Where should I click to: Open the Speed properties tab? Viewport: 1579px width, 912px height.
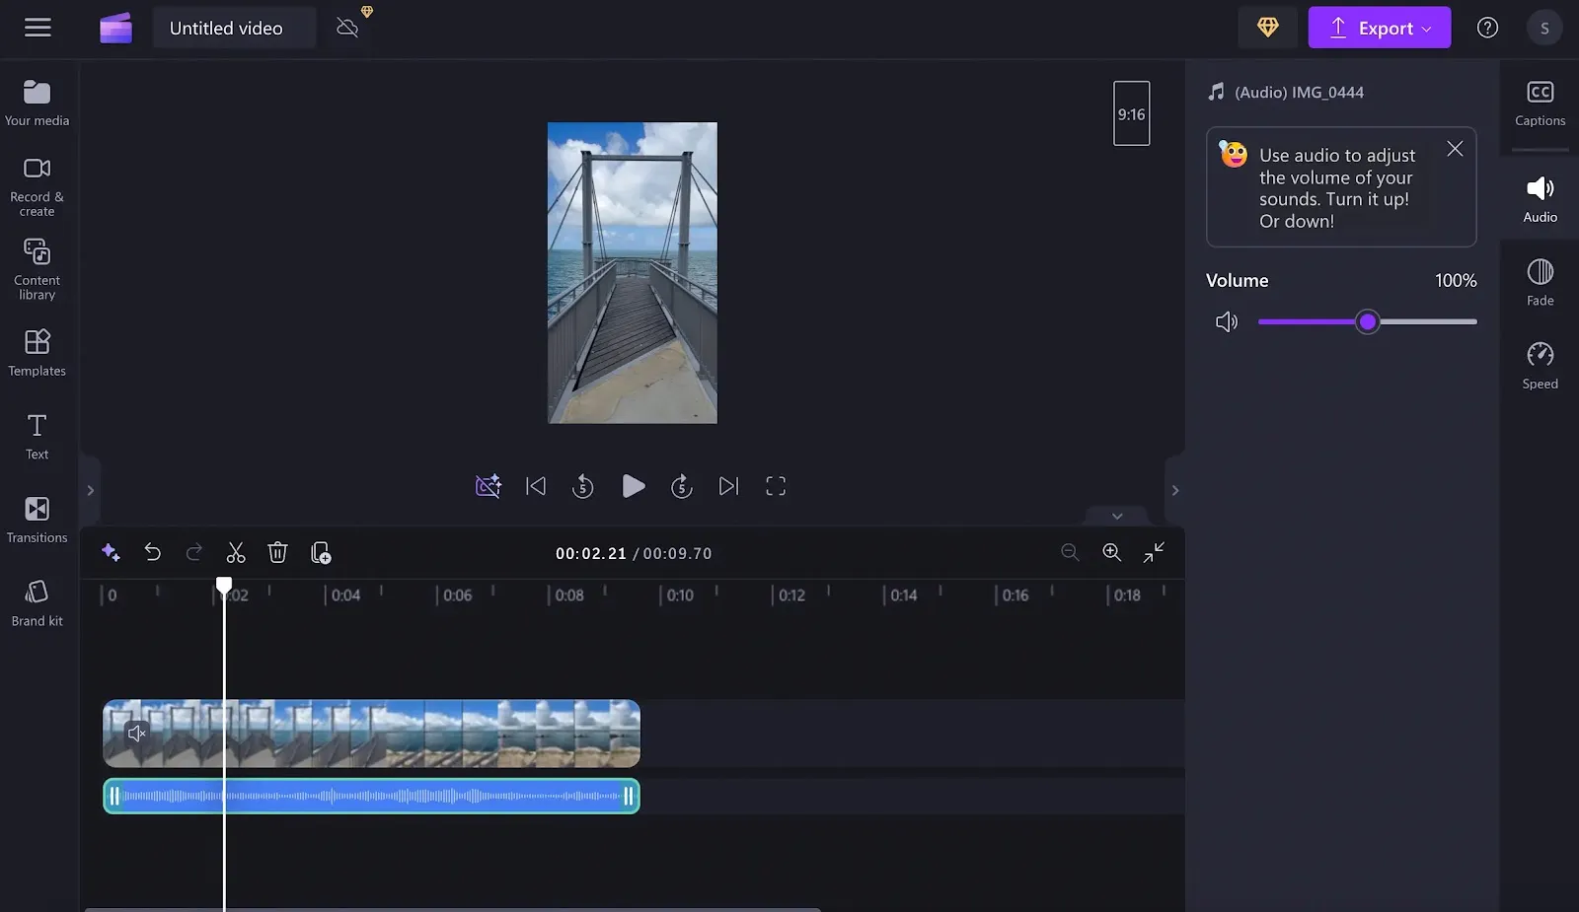(x=1541, y=366)
